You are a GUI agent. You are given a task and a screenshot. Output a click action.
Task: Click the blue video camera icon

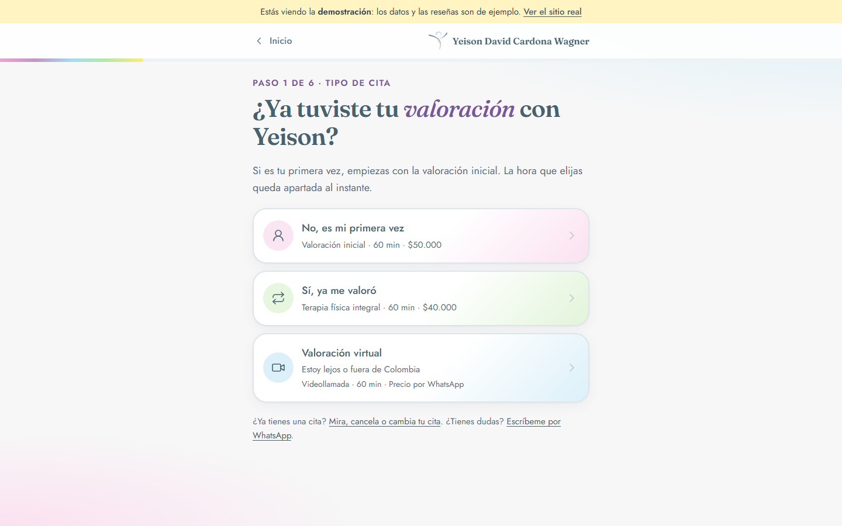point(278,368)
